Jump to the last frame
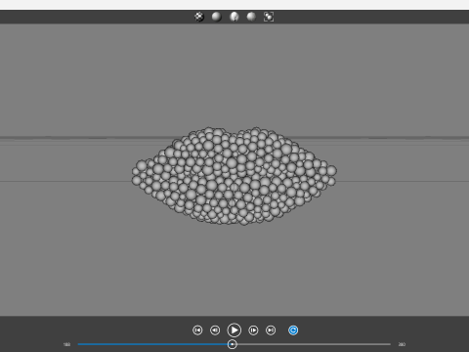The height and width of the screenshot is (352, 469). pyautogui.click(x=271, y=330)
